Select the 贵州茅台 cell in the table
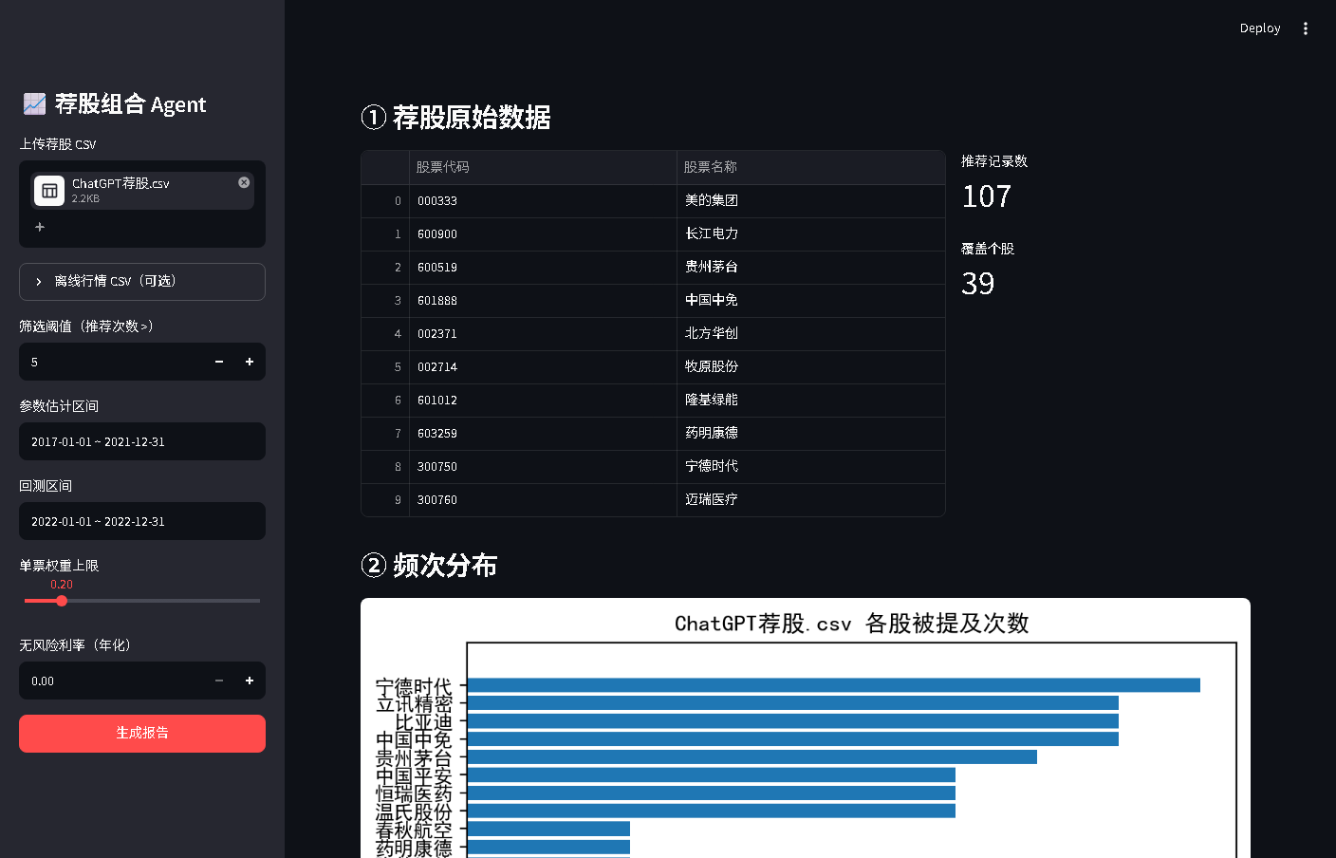 (811, 268)
